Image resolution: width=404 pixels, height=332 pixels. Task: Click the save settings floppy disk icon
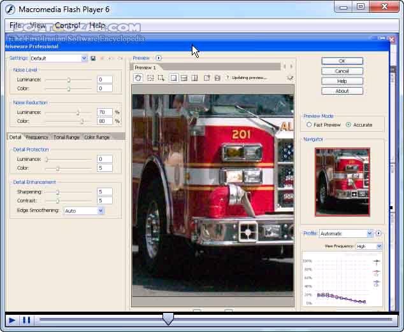93,59
